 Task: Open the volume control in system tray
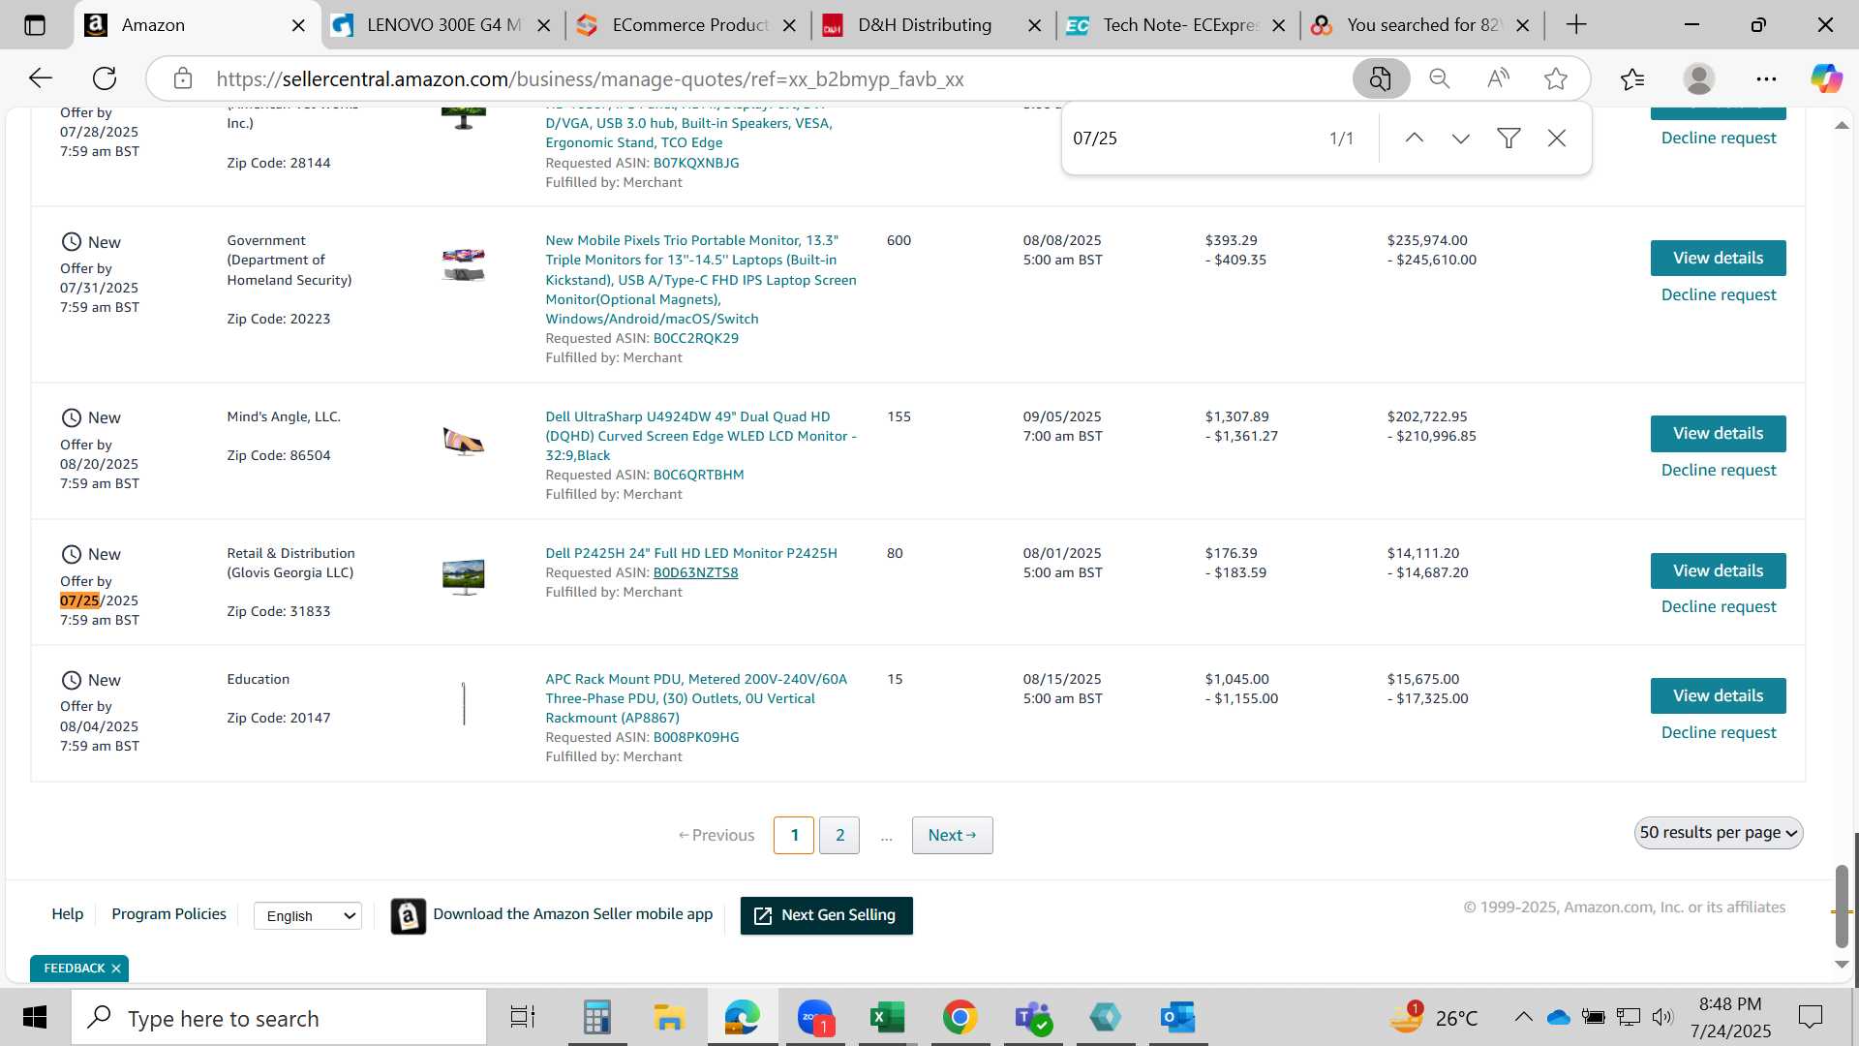[x=1662, y=1017]
